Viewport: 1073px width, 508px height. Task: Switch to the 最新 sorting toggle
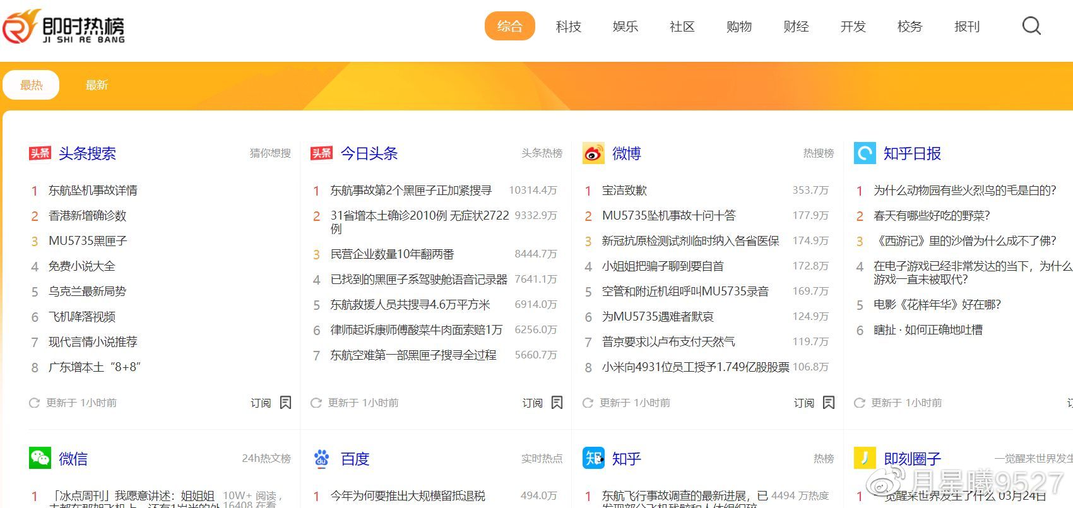(97, 85)
